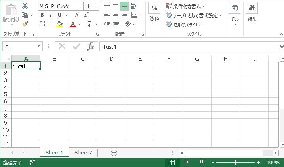
Task: Click the macro record status icon
Action: [33, 163]
